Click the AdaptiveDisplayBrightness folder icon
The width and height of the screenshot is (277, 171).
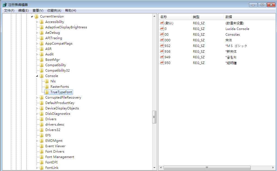(42, 27)
